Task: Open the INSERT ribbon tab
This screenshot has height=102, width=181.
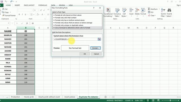Action: pyautogui.click(x=17, y=5)
